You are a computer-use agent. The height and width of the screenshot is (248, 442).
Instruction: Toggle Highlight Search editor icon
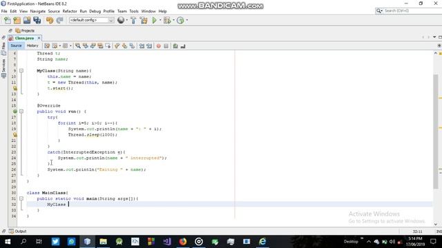[100, 46]
